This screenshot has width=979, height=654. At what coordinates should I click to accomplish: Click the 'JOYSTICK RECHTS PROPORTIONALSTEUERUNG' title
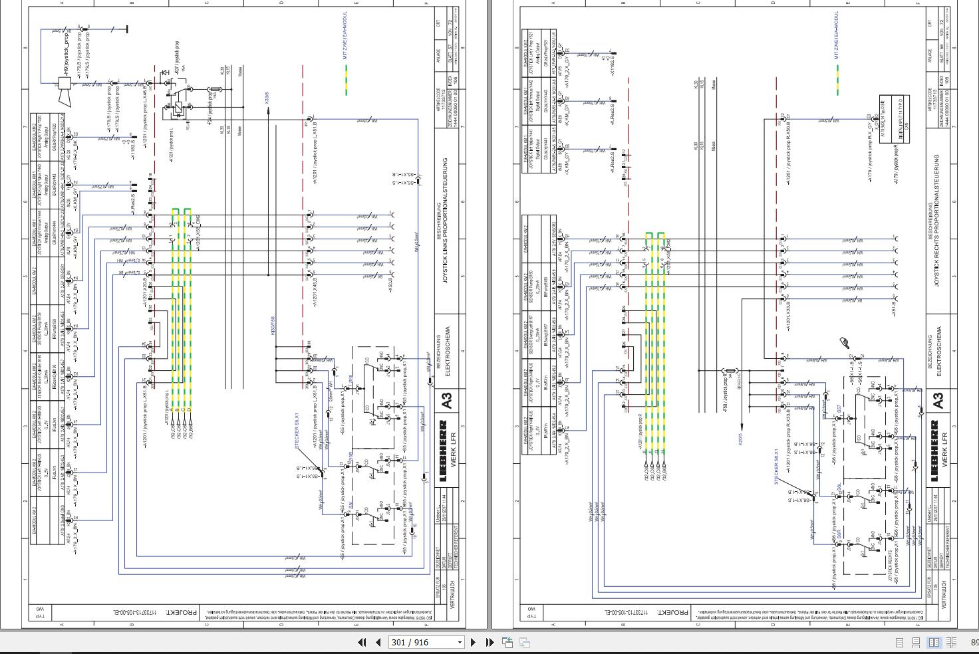pos(936,220)
